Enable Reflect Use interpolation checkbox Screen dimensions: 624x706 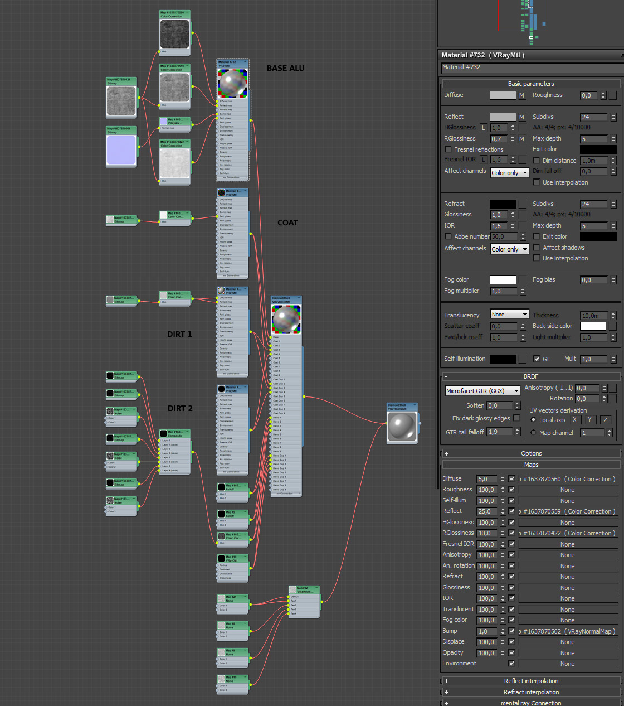(537, 182)
